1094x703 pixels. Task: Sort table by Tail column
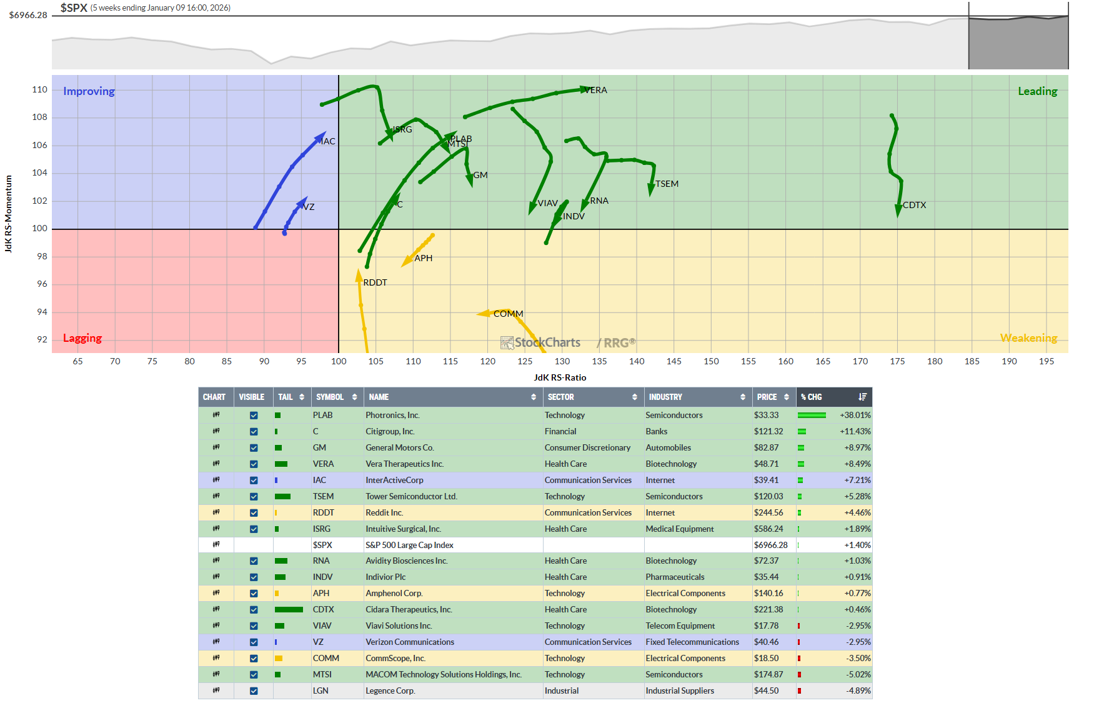click(292, 397)
